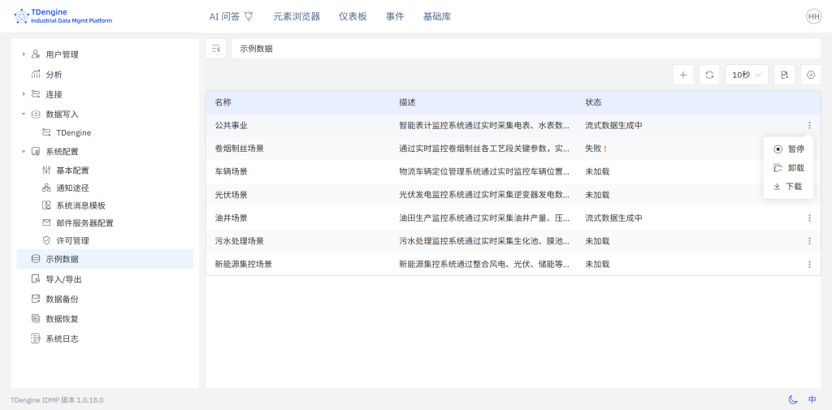The image size is (832, 410).
Task: Collapse the sidebar with toggle icon
Action: pos(215,49)
